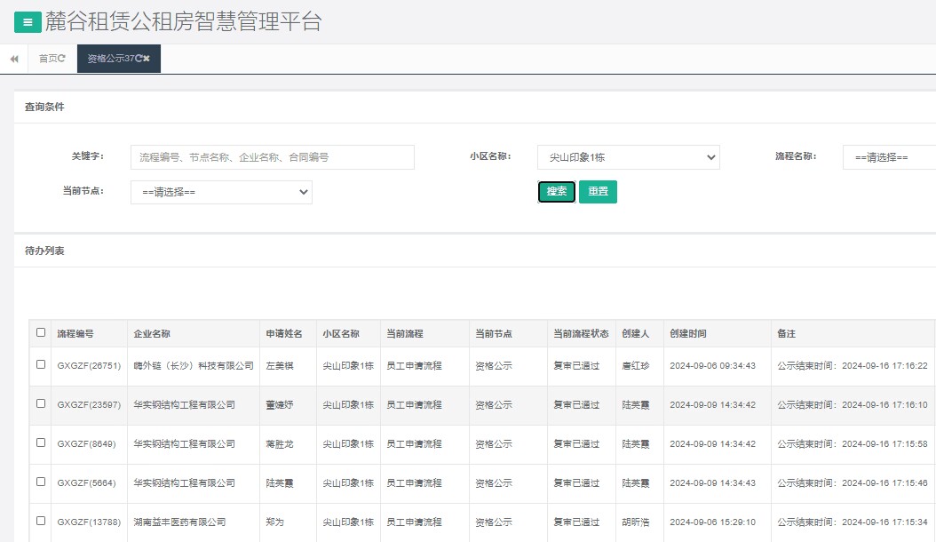Click the double-left-arrow collapse tabs icon
Viewport: 936px width, 542px height.
point(14,59)
